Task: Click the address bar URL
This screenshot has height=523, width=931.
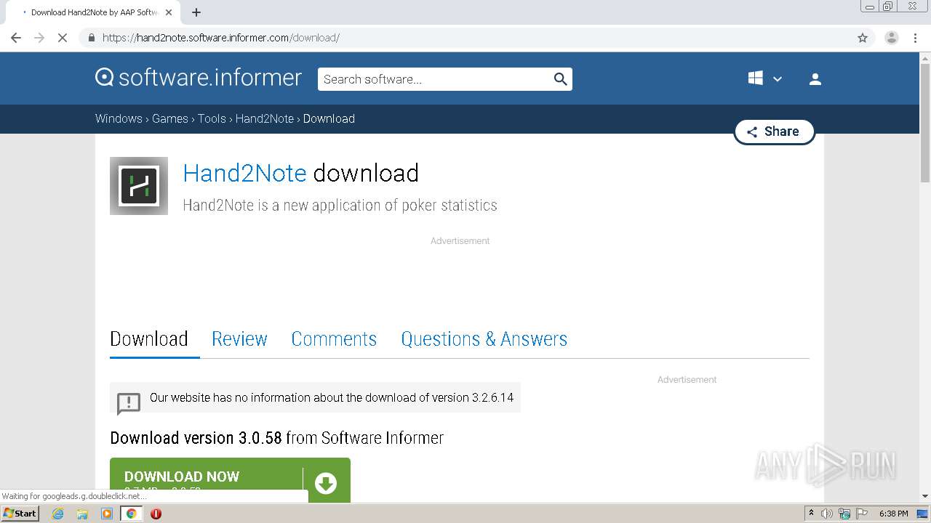Action: click(221, 38)
